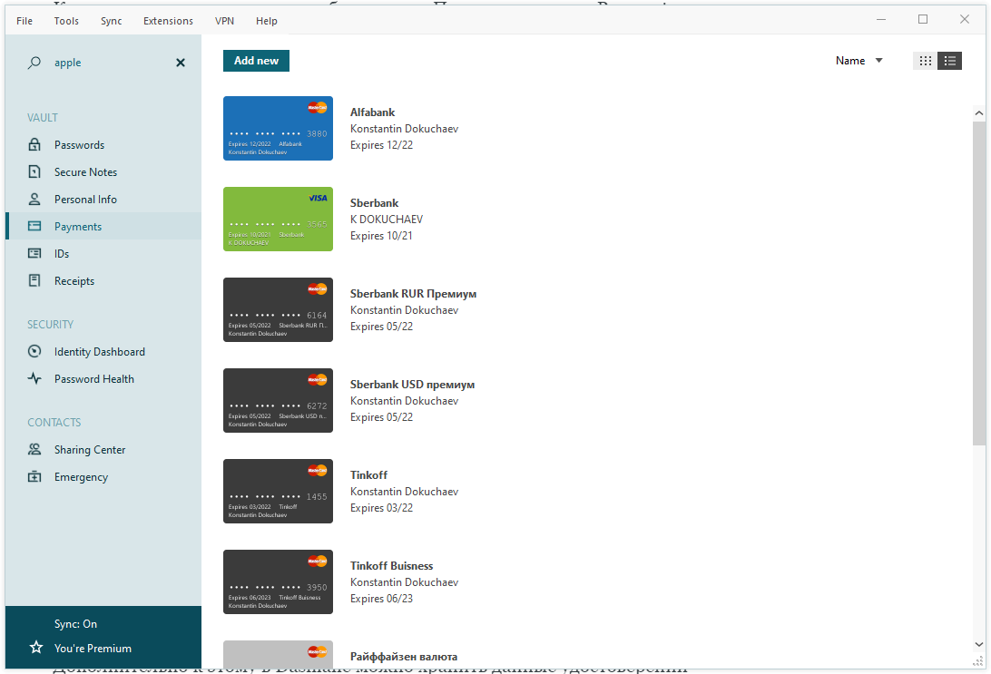This screenshot has width=991, height=674.
Task: Open Personal Info section
Action: pos(103,199)
